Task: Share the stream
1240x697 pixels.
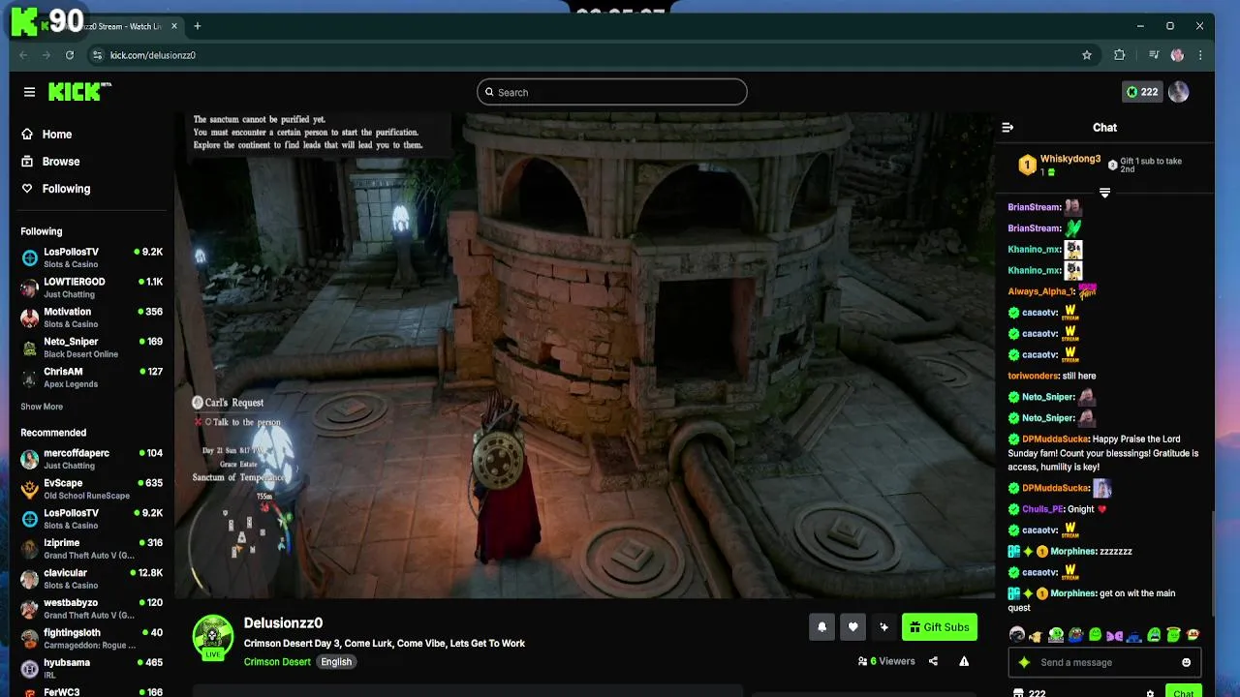Action: [933, 662]
